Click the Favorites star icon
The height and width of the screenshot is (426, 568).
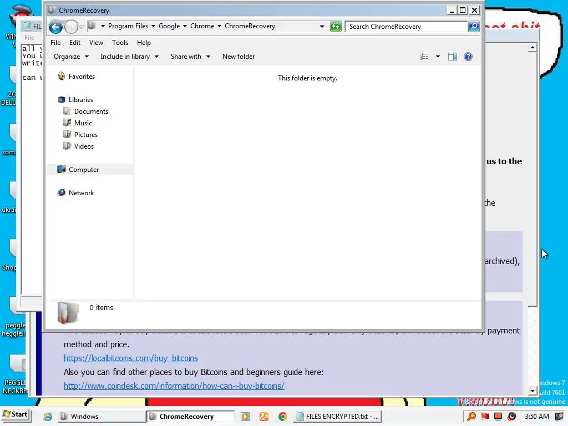pos(62,76)
